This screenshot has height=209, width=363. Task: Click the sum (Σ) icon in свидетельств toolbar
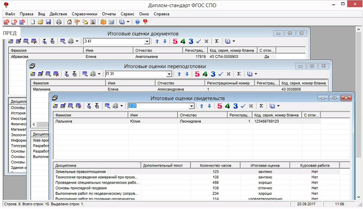click(x=261, y=106)
